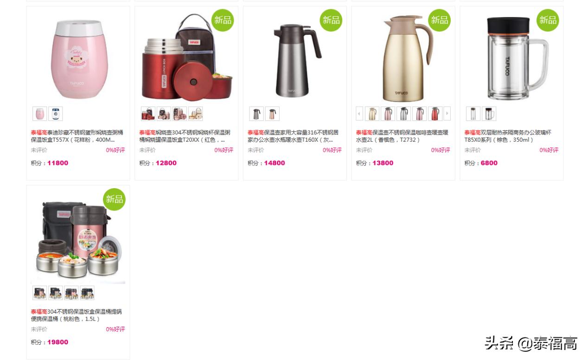Click the 新品 badge on the glass cup
588x361 pixels.
click(x=548, y=20)
